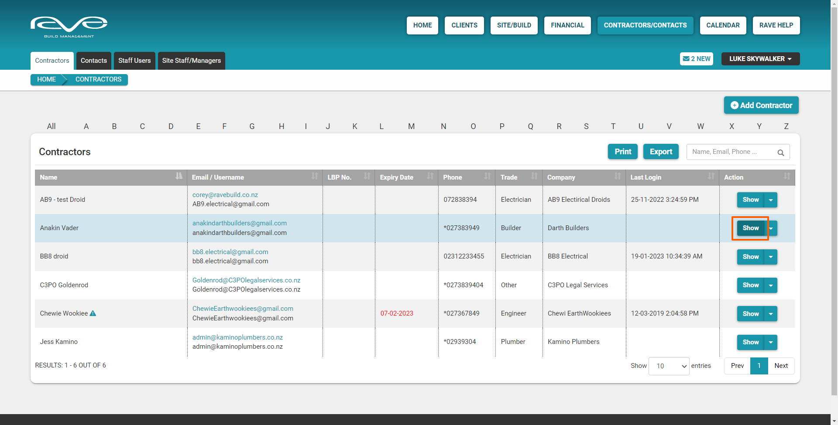
Task: Click the CONTRACTORS breadcrumb
Action: click(x=99, y=79)
